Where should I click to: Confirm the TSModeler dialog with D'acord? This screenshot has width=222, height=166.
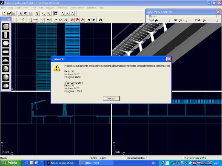111,98
